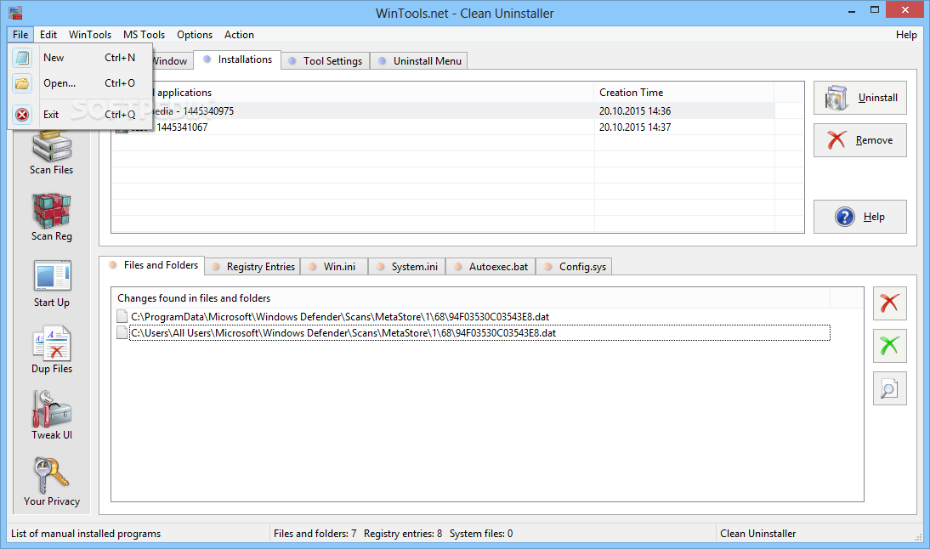This screenshot has height=549, width=930.
Task: Switch to the Tool Settings tab
Action: tap(326, 61)
